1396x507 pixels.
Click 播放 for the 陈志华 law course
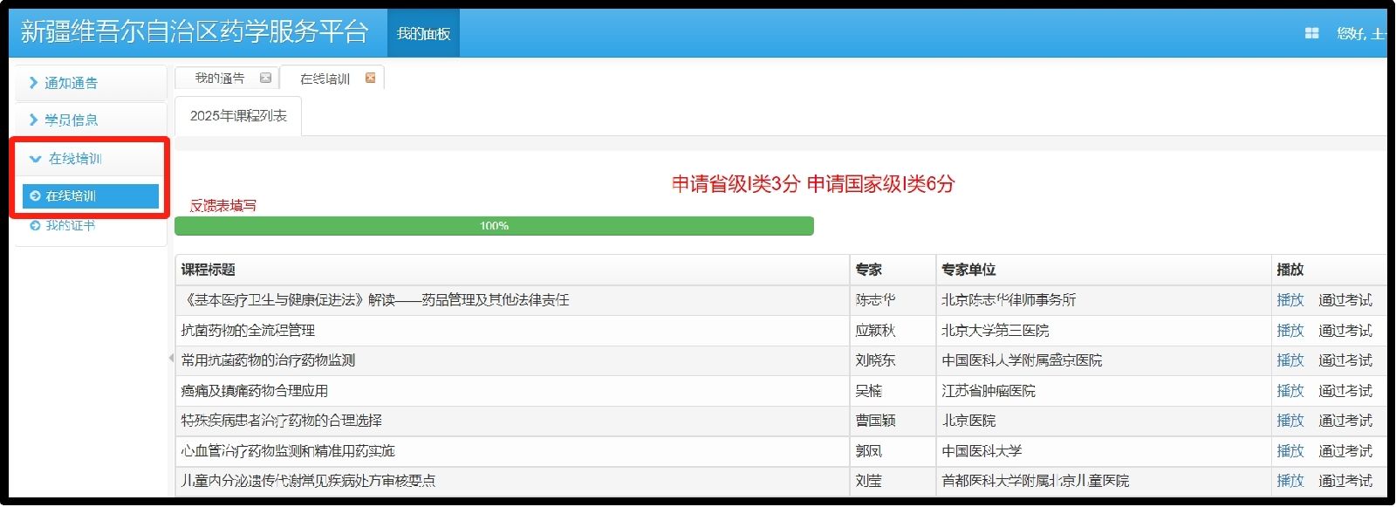pyautogui.click(x=1290, y=299)
